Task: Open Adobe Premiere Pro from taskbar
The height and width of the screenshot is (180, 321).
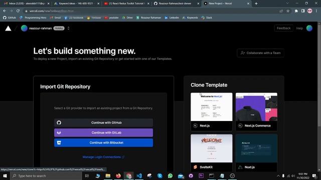Action: [x=201, y=175]
